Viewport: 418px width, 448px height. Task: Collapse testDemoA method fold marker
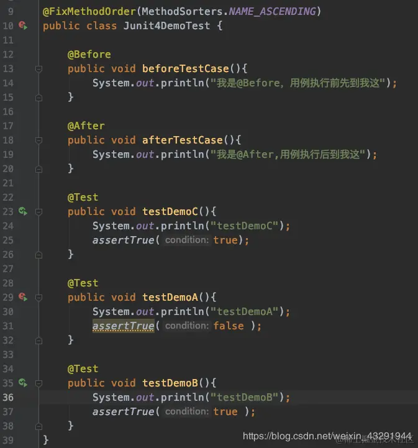click(x=39, y=298)
